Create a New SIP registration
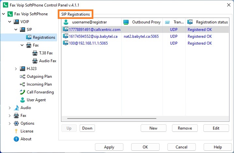234x153 pixels. point(153,128)
